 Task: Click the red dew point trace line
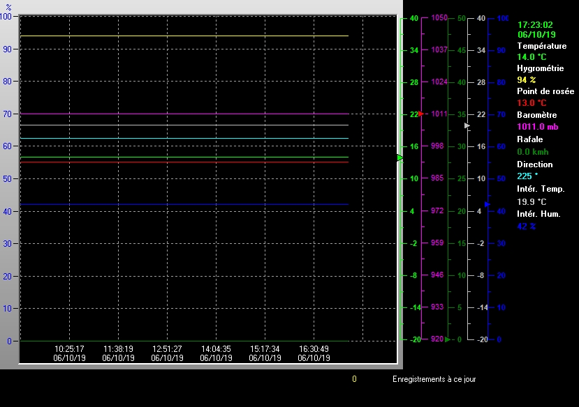184,162
